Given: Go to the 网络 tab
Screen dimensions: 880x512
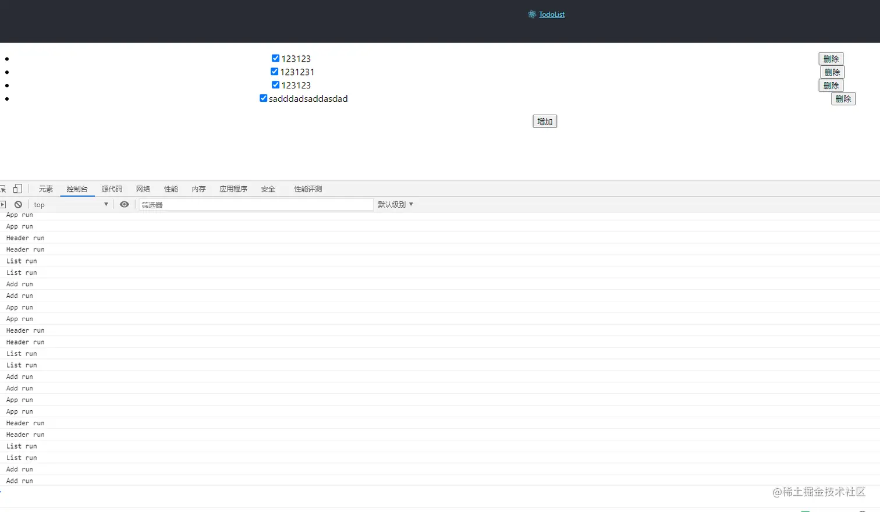Looking at the screenshot, I should click(x=143, y=189).
